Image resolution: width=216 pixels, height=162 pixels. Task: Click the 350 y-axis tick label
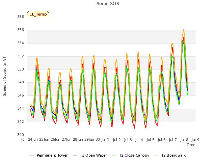(x=21, y=69)
